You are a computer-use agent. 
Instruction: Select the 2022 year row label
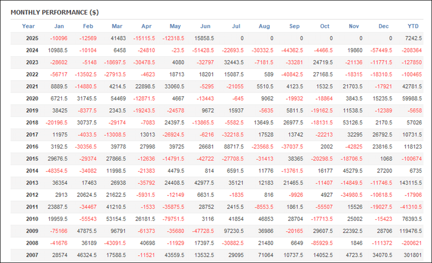click(32, 74)
